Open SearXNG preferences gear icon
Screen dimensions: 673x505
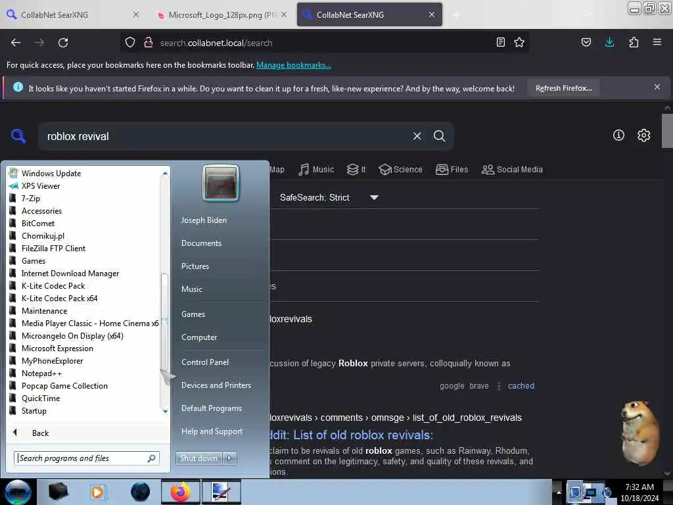pyautogui.click(x=644, y=135)
